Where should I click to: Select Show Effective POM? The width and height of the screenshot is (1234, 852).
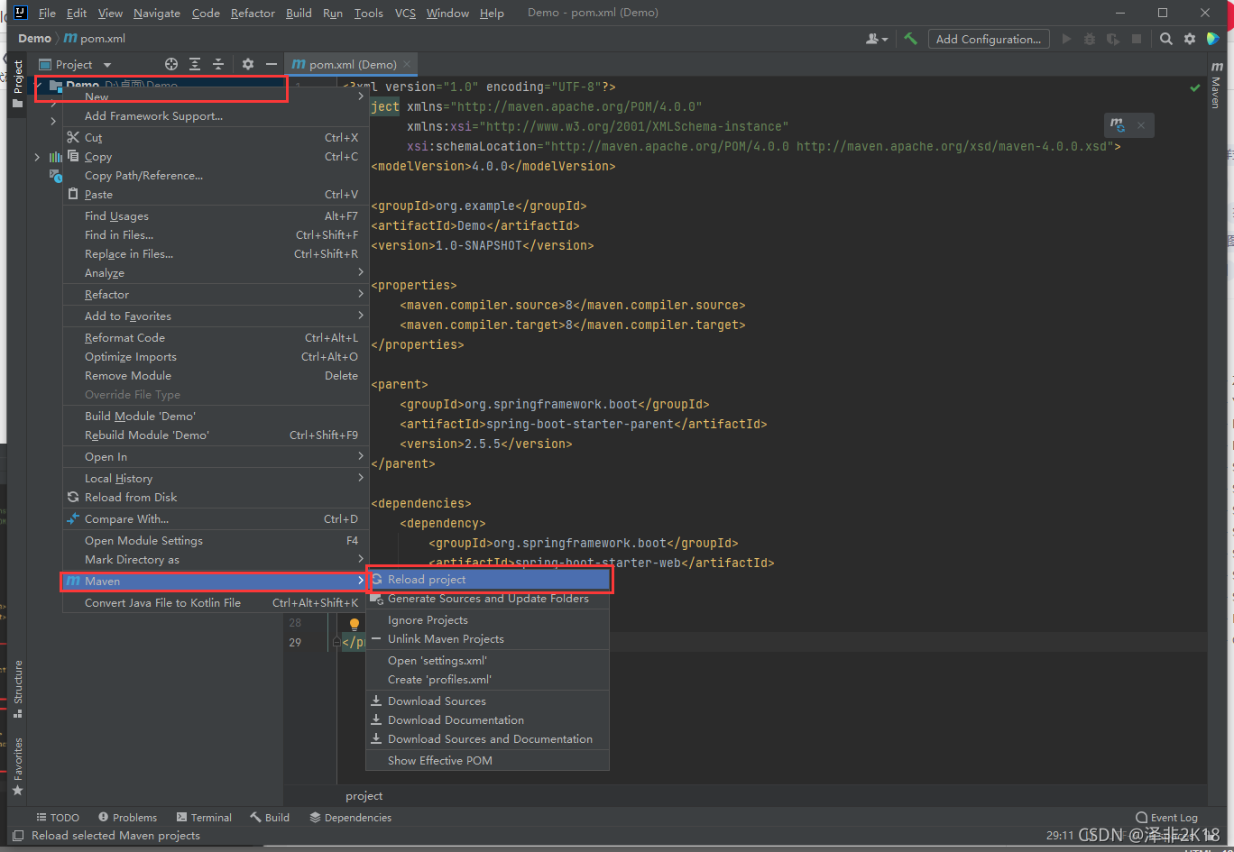pos(488,760)
